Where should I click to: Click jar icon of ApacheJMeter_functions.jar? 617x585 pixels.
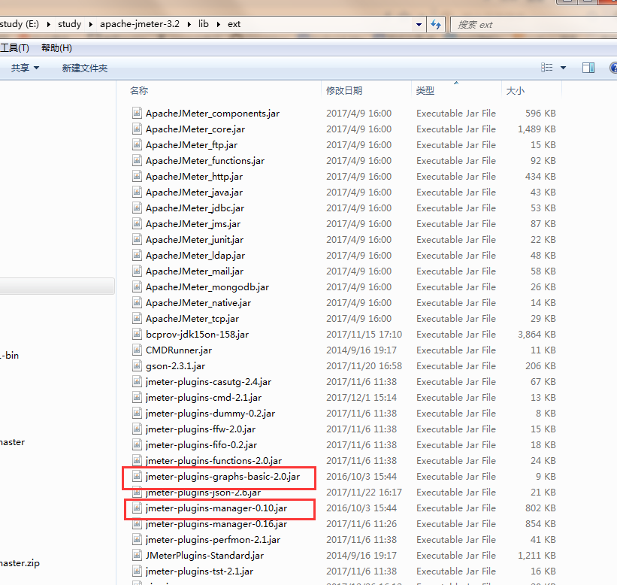pyautogui.click(x=137, y=160)
